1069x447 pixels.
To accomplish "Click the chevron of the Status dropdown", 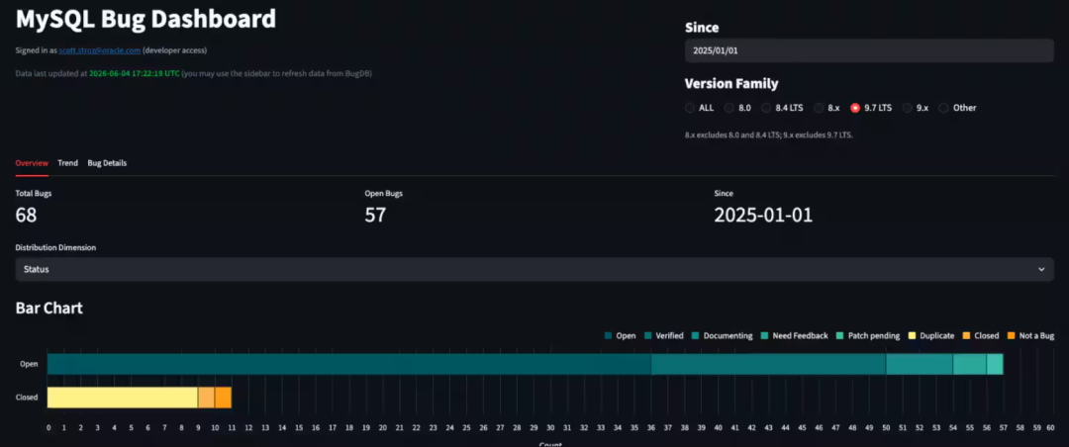I will click(1041, 270).
